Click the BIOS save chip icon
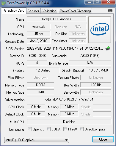This screenshot has height=146, width=116. click(108, 48)
